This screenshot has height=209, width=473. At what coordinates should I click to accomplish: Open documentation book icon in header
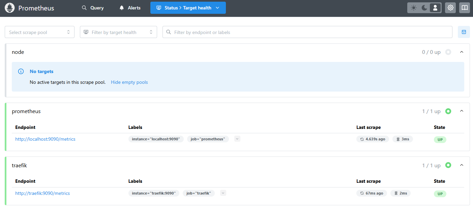tap(465, 8)
